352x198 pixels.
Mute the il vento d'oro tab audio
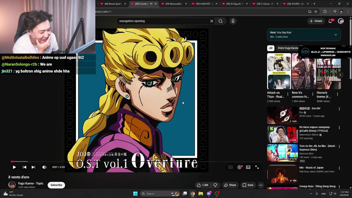point(151,4)
